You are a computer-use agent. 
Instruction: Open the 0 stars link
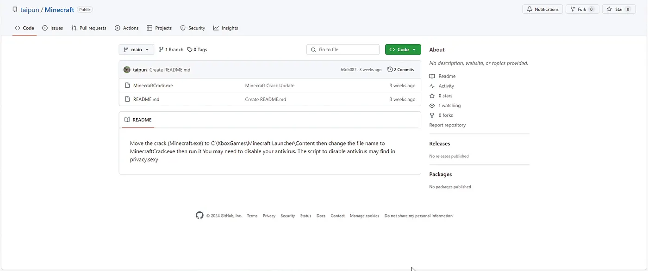coord(446,96)
